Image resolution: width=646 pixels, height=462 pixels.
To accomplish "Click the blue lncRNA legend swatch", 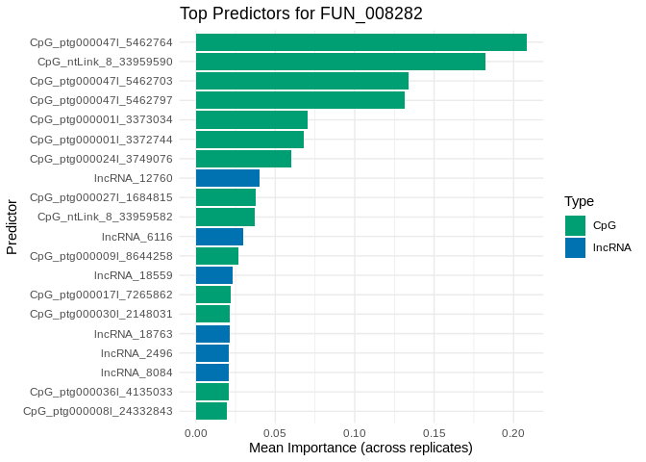I will (x=575, y=247).
